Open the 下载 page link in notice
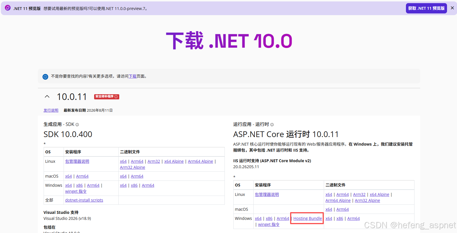This screenshot has height=233, width=457. click(x=132, y=76)
